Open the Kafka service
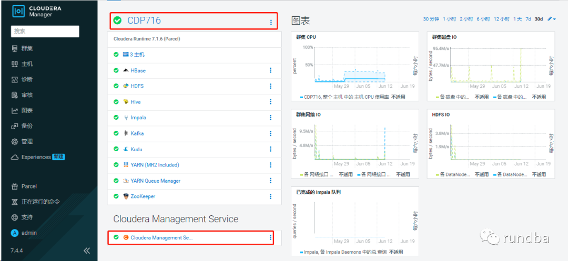The image size is (568, 261). pyautogui.click(x=137, y=133)
